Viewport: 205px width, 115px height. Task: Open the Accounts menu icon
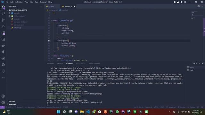pyautogui.click(x=3, y=96)
